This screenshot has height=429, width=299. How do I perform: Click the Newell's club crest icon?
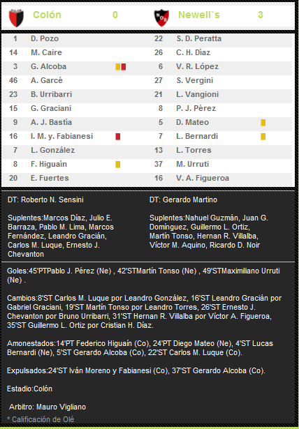(161, 17)
